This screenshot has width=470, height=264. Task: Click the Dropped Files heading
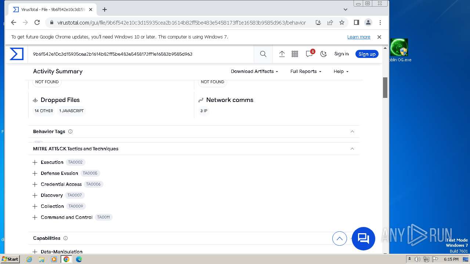60,100
